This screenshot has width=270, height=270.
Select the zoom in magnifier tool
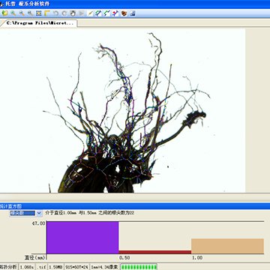click(x=13, y=13)
